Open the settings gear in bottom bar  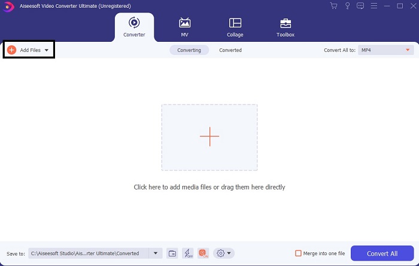click(221, 253)
